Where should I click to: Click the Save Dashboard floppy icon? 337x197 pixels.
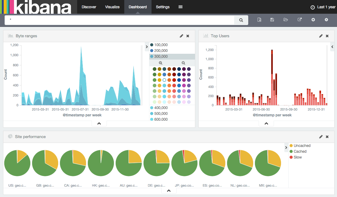tap(272, 20)
